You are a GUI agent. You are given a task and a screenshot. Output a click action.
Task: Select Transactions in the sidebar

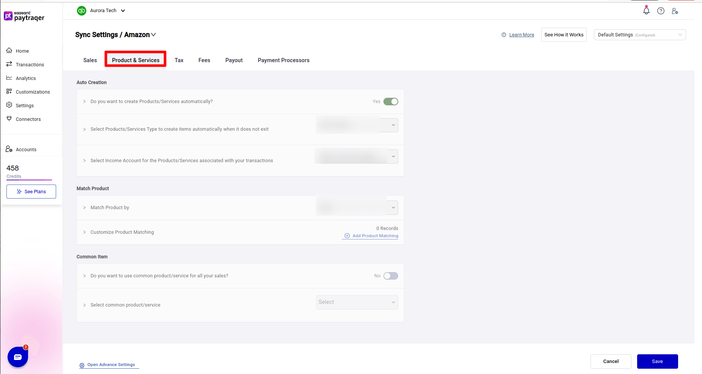[x=30, y=64]
